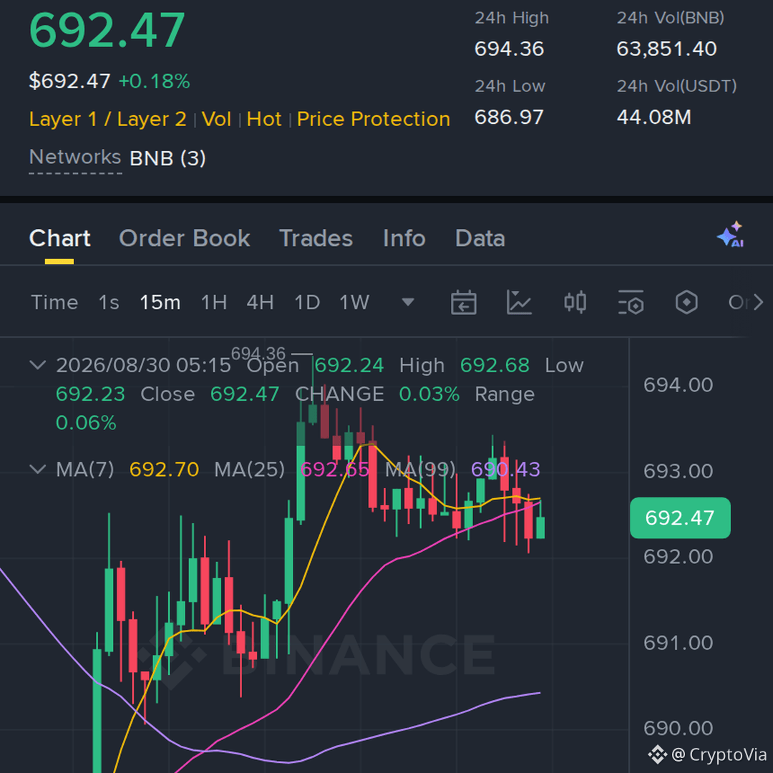
Task: Open the calendar date-jump icon
Action: [463, 302]
